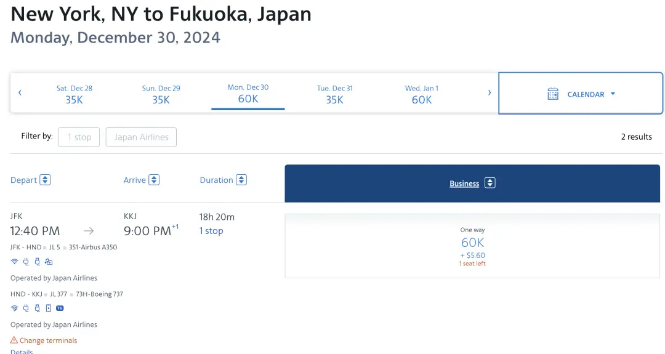The image size is (665, 354).
Task: Sort results by Duration
Action: coord(241,180)
